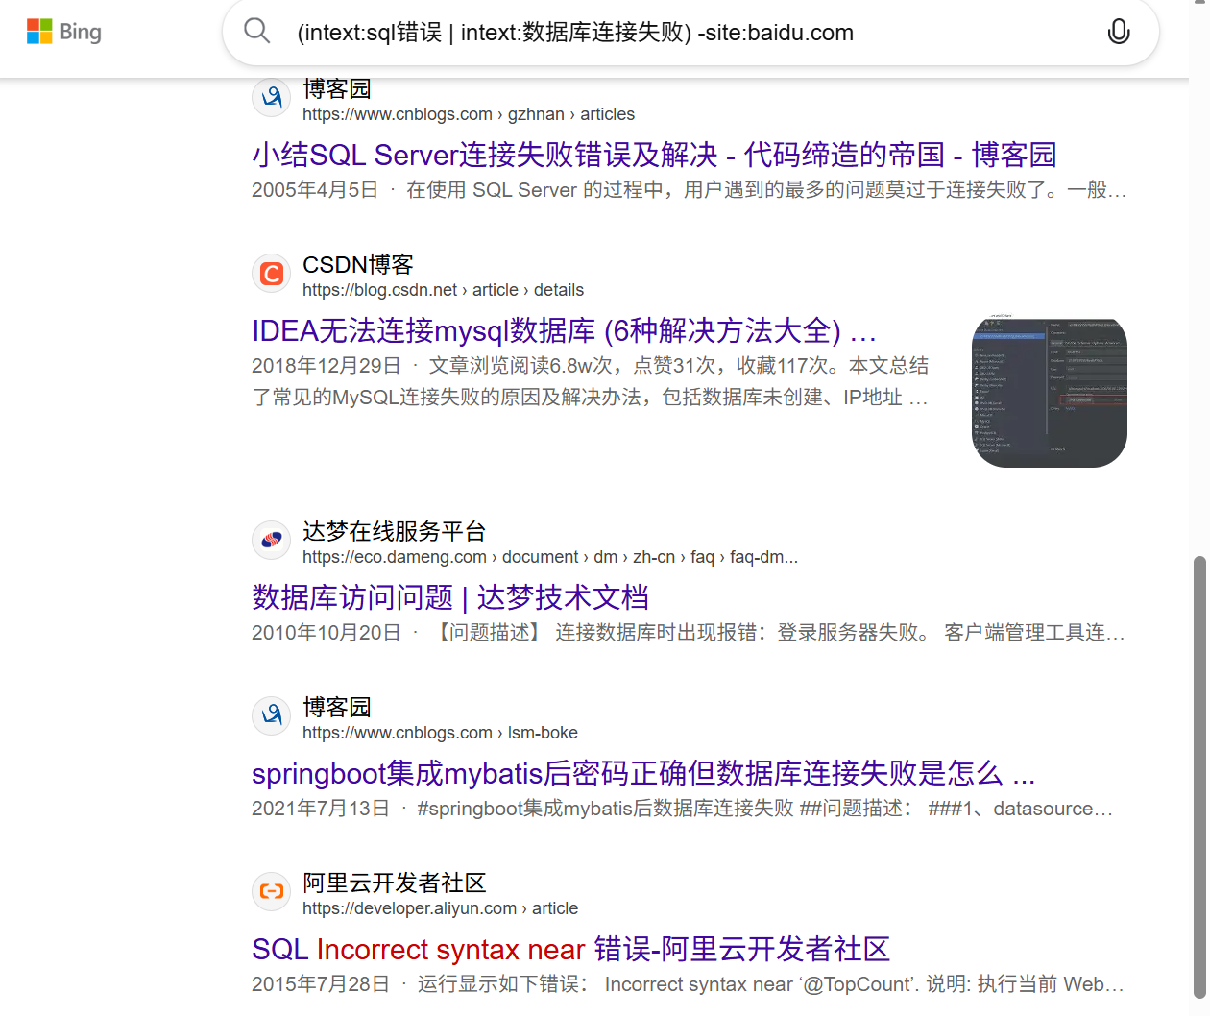Click URL https://eco.dameng.com › document
1210x1016 pixels.
[550, 557]
